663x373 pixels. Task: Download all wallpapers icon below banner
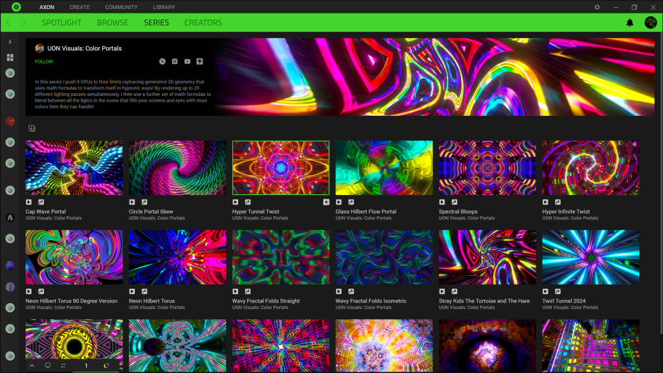tap(32, 128)
